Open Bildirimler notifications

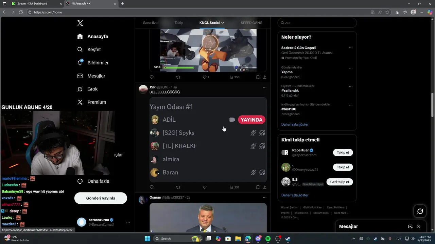click(x=93, y=63)
